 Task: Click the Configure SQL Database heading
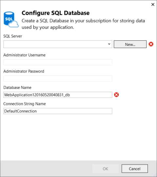pyautogui.click(x=56, y=13)
